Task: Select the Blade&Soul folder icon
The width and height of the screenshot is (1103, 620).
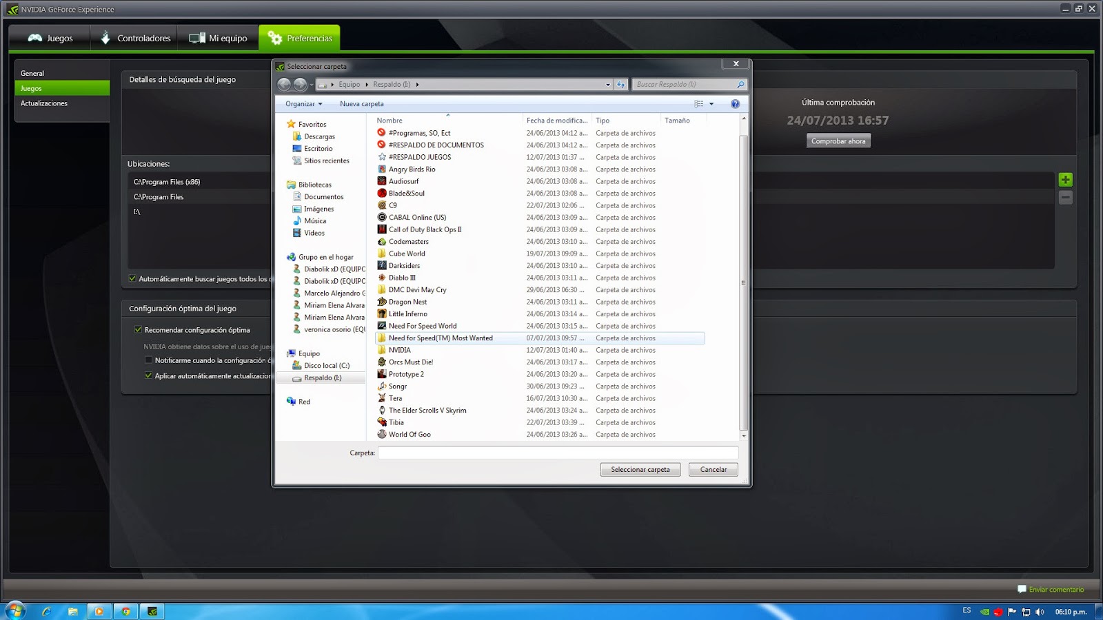Action: 382,193
